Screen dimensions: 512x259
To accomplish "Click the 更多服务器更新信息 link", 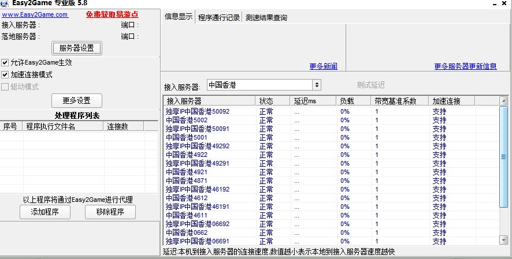I will 465,66.
